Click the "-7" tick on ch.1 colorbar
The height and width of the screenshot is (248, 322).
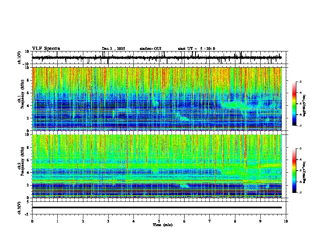300,126
